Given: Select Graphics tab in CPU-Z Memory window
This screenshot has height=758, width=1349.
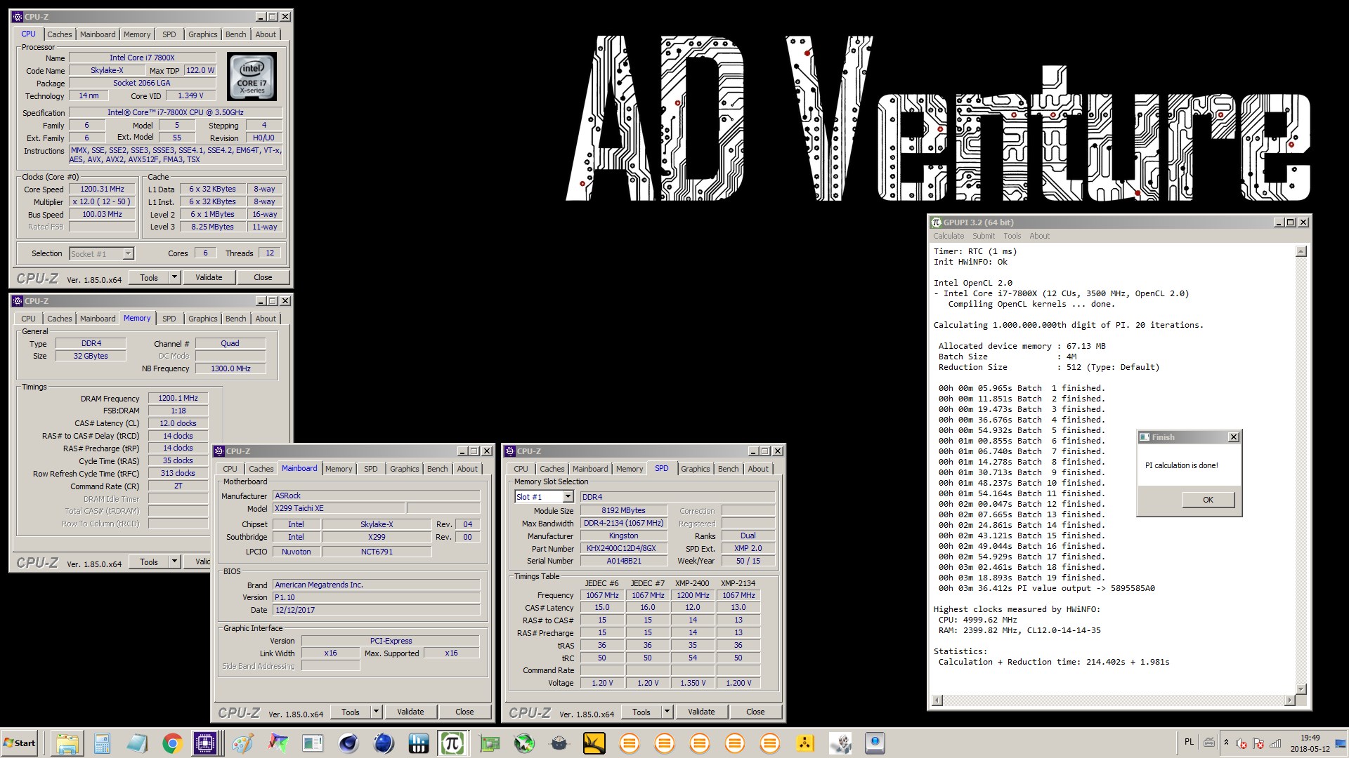Looking at the screenshot, I should coord(202,319).
